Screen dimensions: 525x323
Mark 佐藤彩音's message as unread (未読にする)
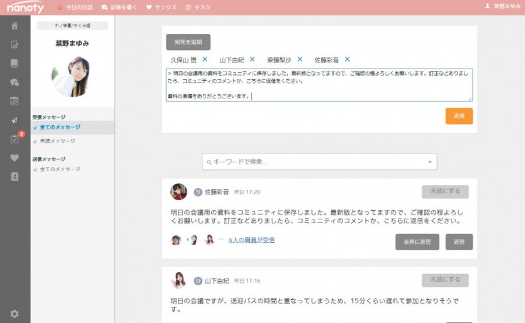444,192
